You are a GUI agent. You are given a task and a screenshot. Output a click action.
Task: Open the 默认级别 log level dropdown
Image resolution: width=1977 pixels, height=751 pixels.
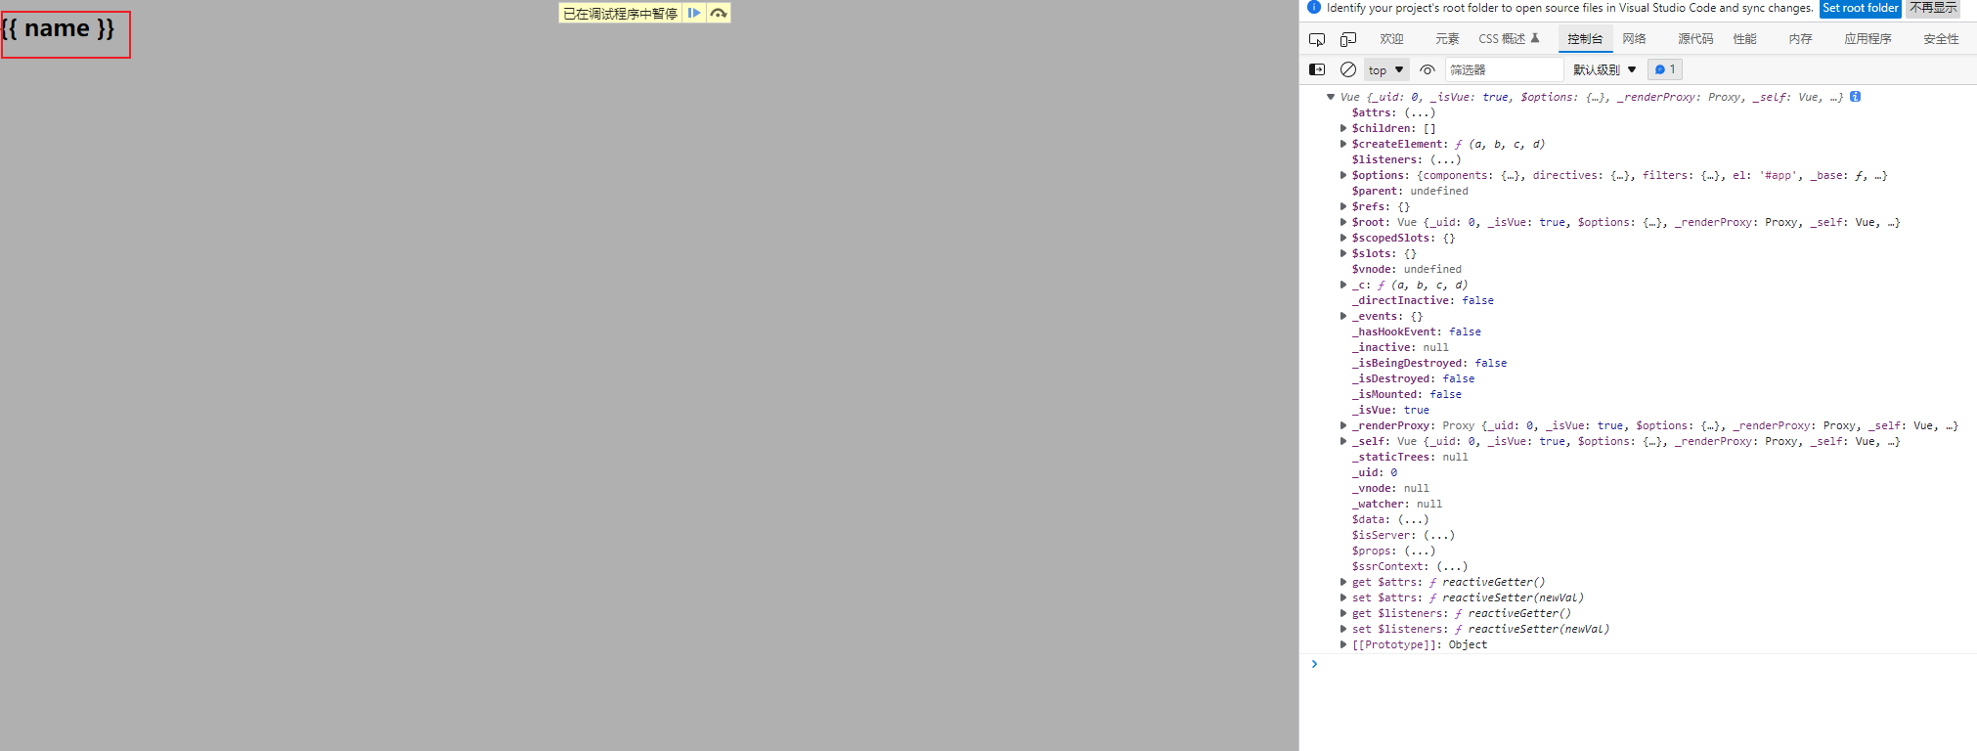tap(1604, 69)
